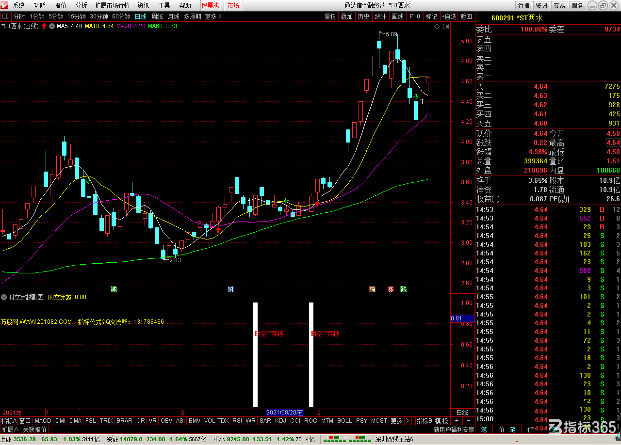Open F10 company info

[x=415, y=16]
